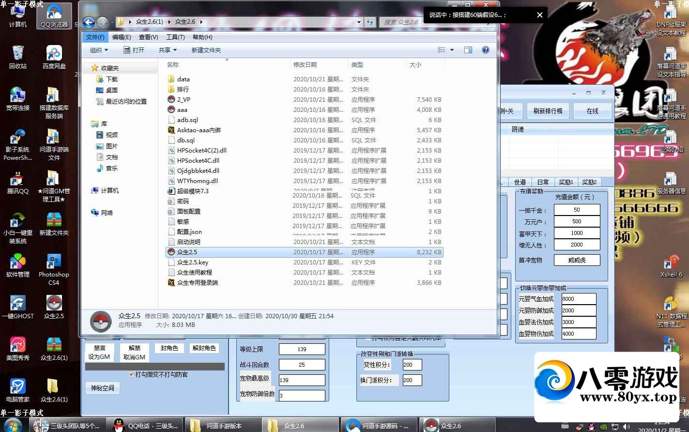Screen dimensions: 689x432
Task: Toggle 打勾微变不打勾防官 checkbox
Action: (131, 374)
